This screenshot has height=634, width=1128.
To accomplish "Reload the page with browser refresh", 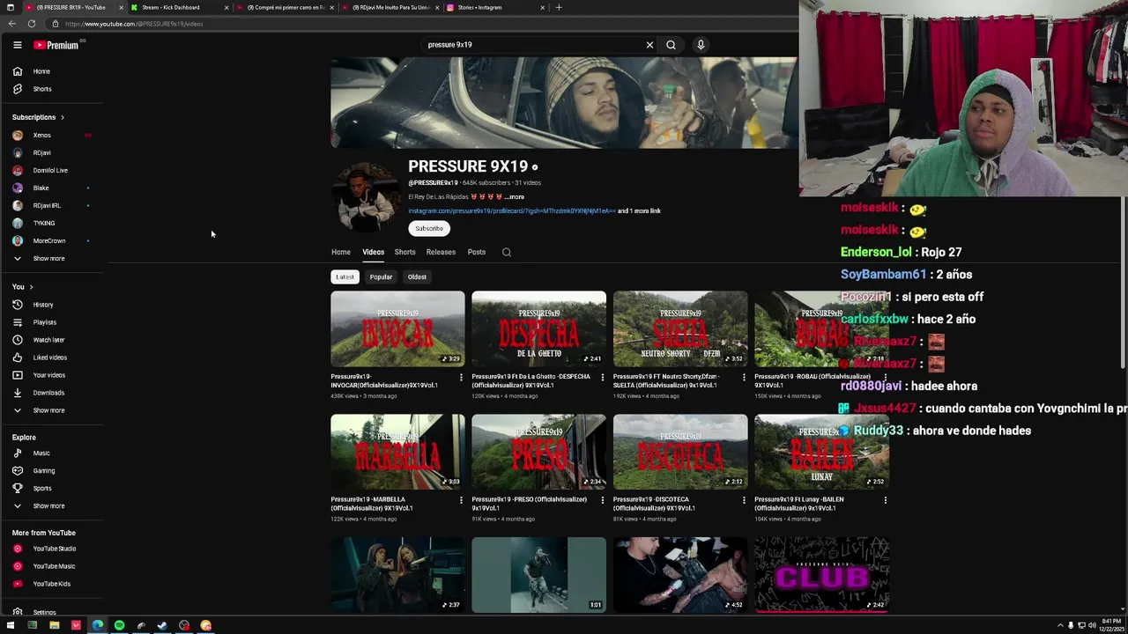I will tap(32, 24).
